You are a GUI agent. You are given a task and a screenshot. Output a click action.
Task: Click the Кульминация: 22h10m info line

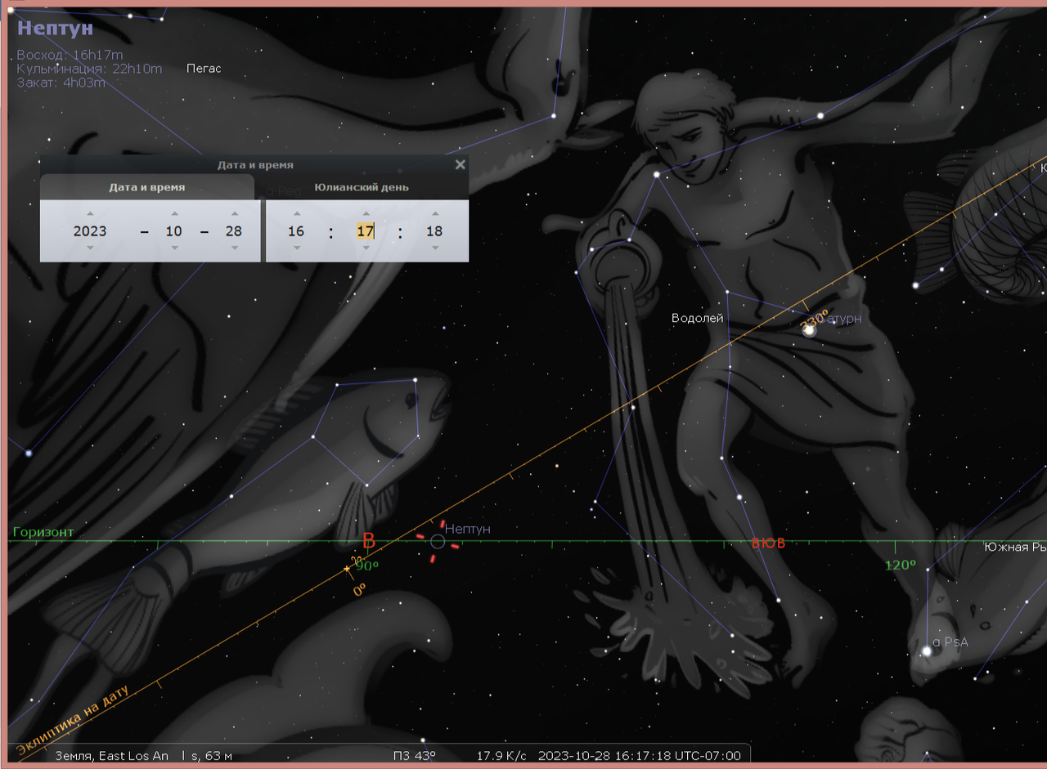pyautogui.click(x=89, y=69)
